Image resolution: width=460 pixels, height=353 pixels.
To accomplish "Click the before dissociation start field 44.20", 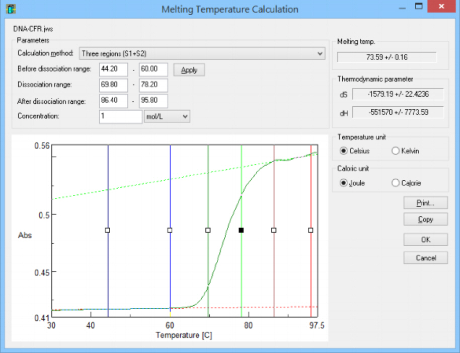I will coord(113,69).
